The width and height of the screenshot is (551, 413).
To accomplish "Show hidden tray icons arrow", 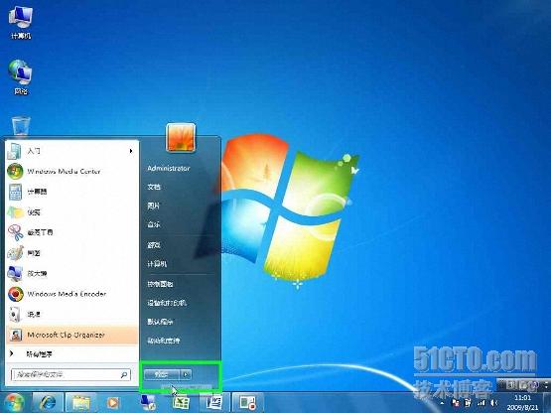I will click(442, 403).
